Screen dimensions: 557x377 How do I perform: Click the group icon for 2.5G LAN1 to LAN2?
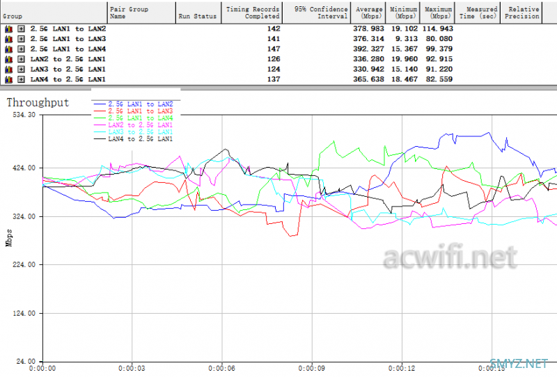point(8,29)
